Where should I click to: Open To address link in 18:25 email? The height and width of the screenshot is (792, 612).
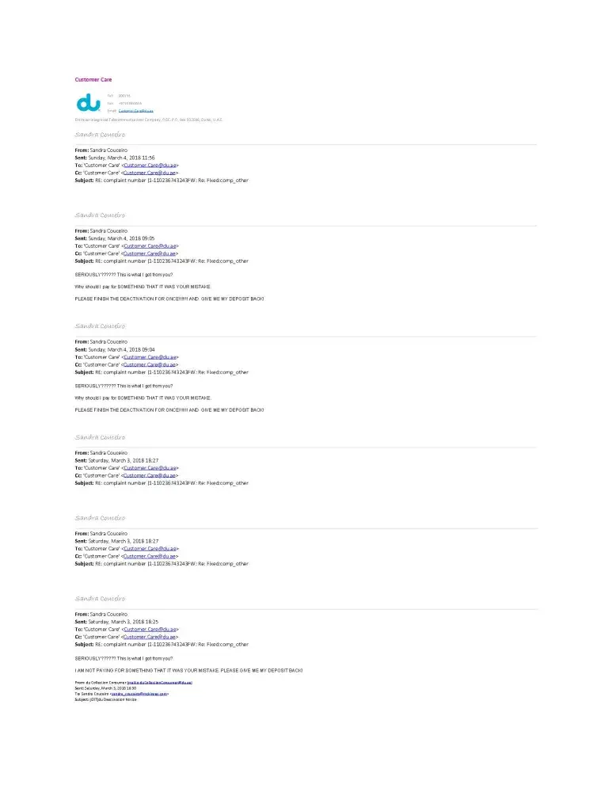[150, 630]
